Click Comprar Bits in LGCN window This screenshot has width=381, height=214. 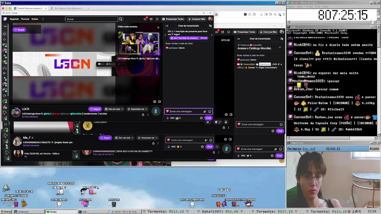click(x=197, y=19)
